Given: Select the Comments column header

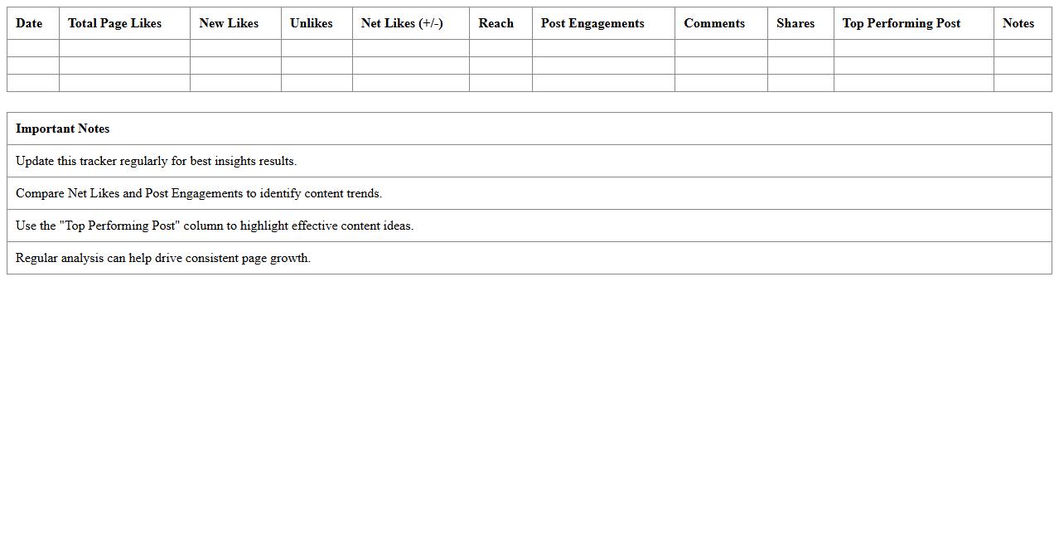Looking at the screenshot, I should pos(713,23).
